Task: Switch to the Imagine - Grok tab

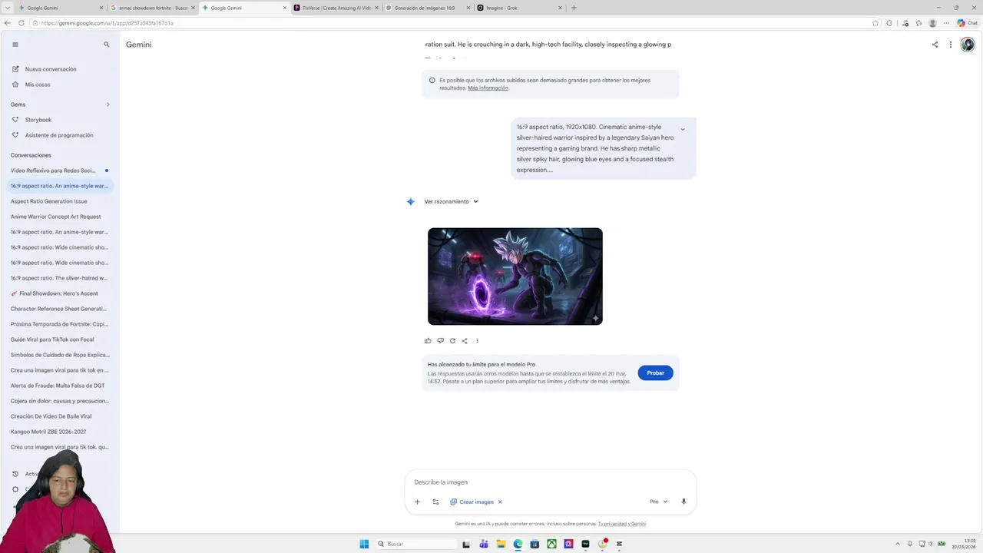Action: click(x=518, y=8)
